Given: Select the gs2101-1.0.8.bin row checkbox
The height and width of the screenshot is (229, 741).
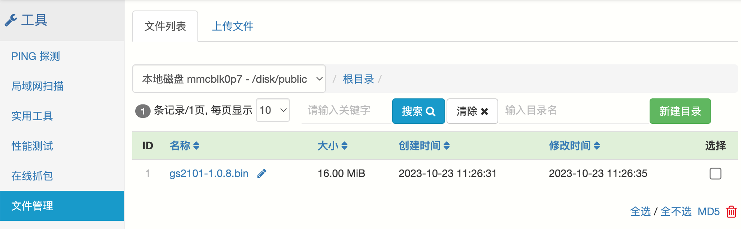Looking at the screenshot, I should tap(715, 174).
